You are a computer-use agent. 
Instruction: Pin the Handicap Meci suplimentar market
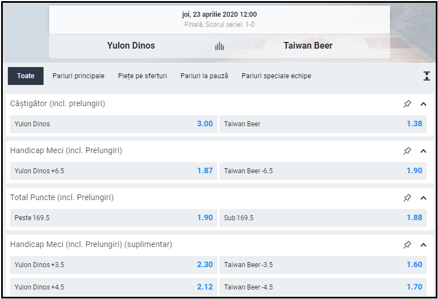pyautogui.click(x=407, y=245)
